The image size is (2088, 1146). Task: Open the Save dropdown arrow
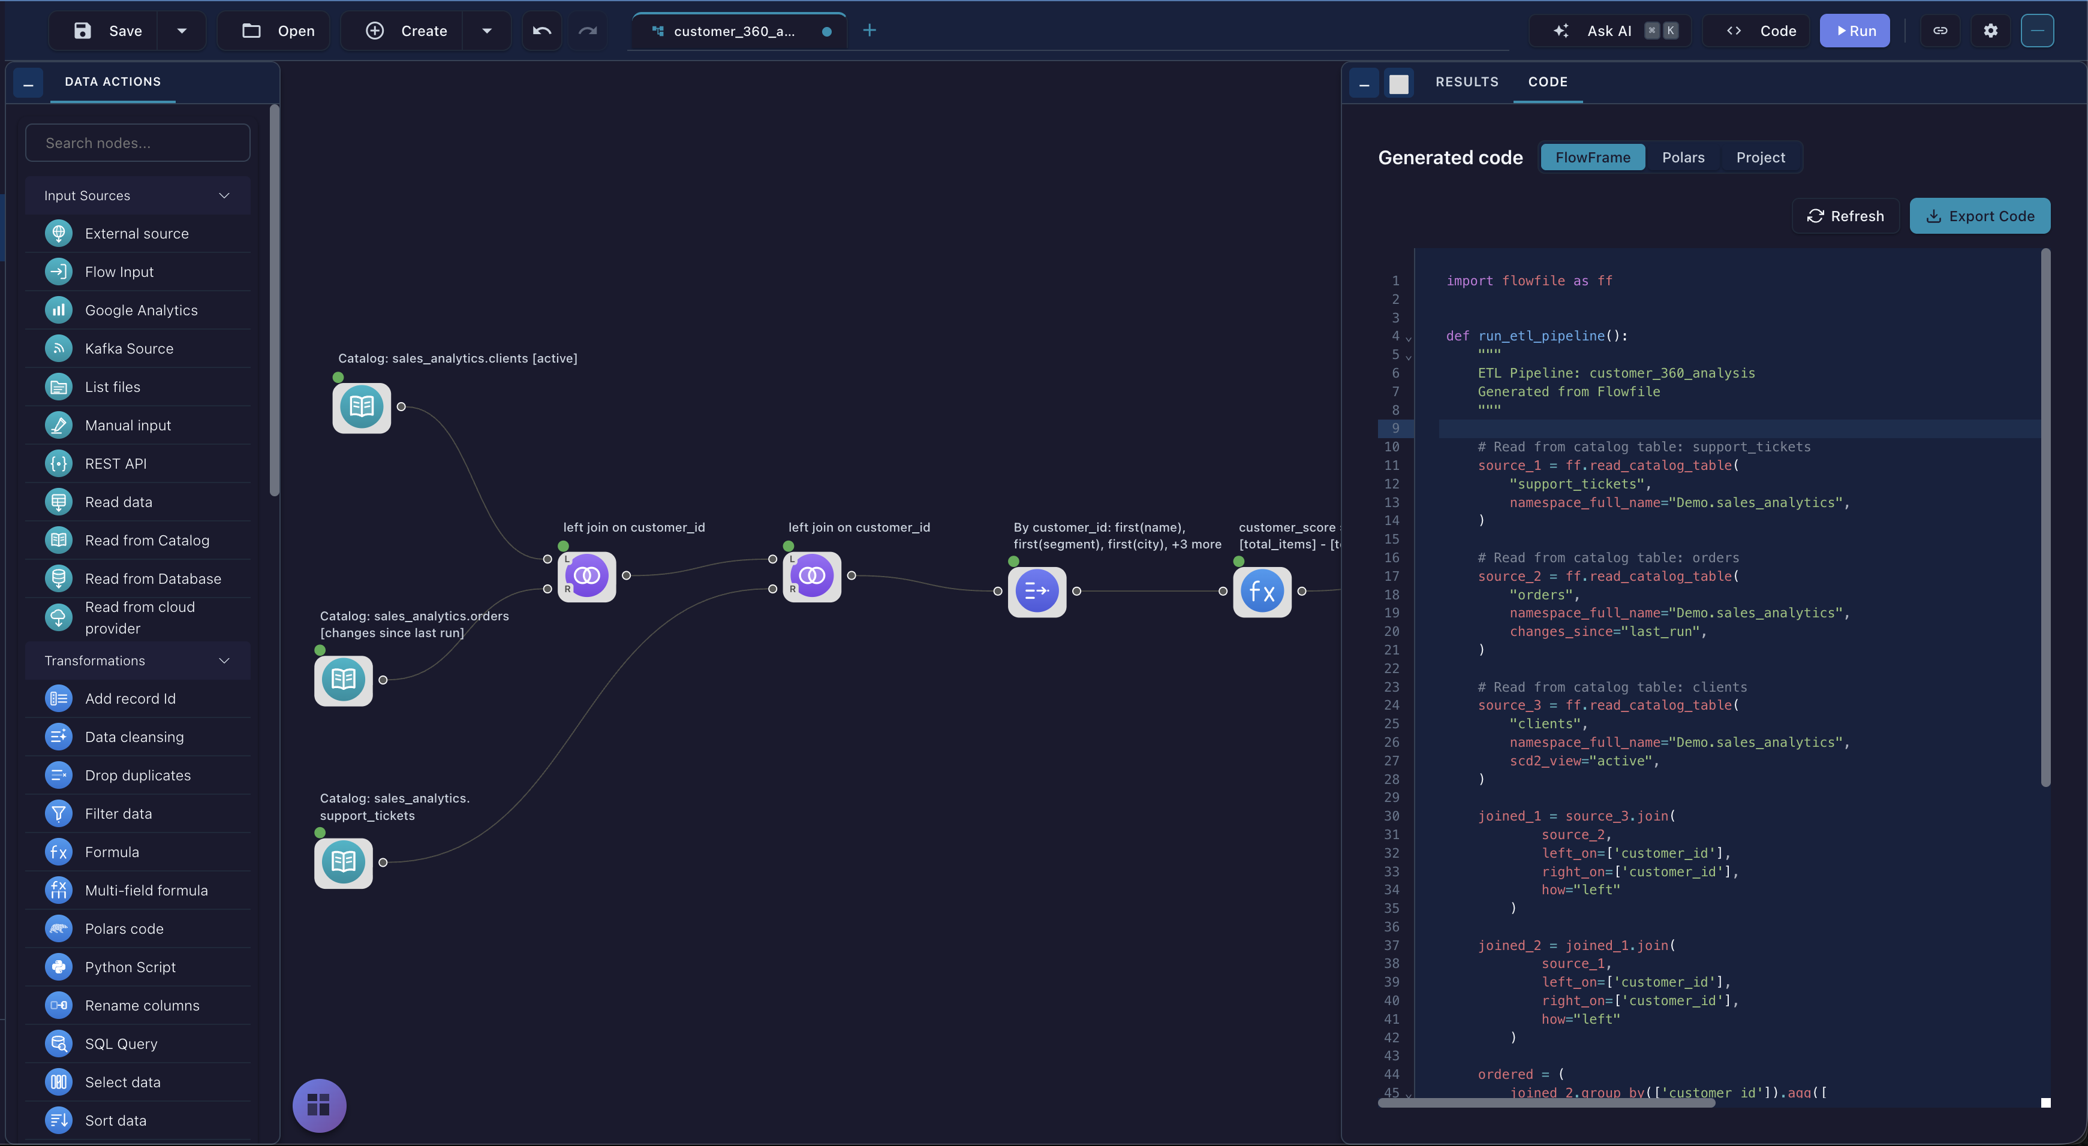[182, 31]
